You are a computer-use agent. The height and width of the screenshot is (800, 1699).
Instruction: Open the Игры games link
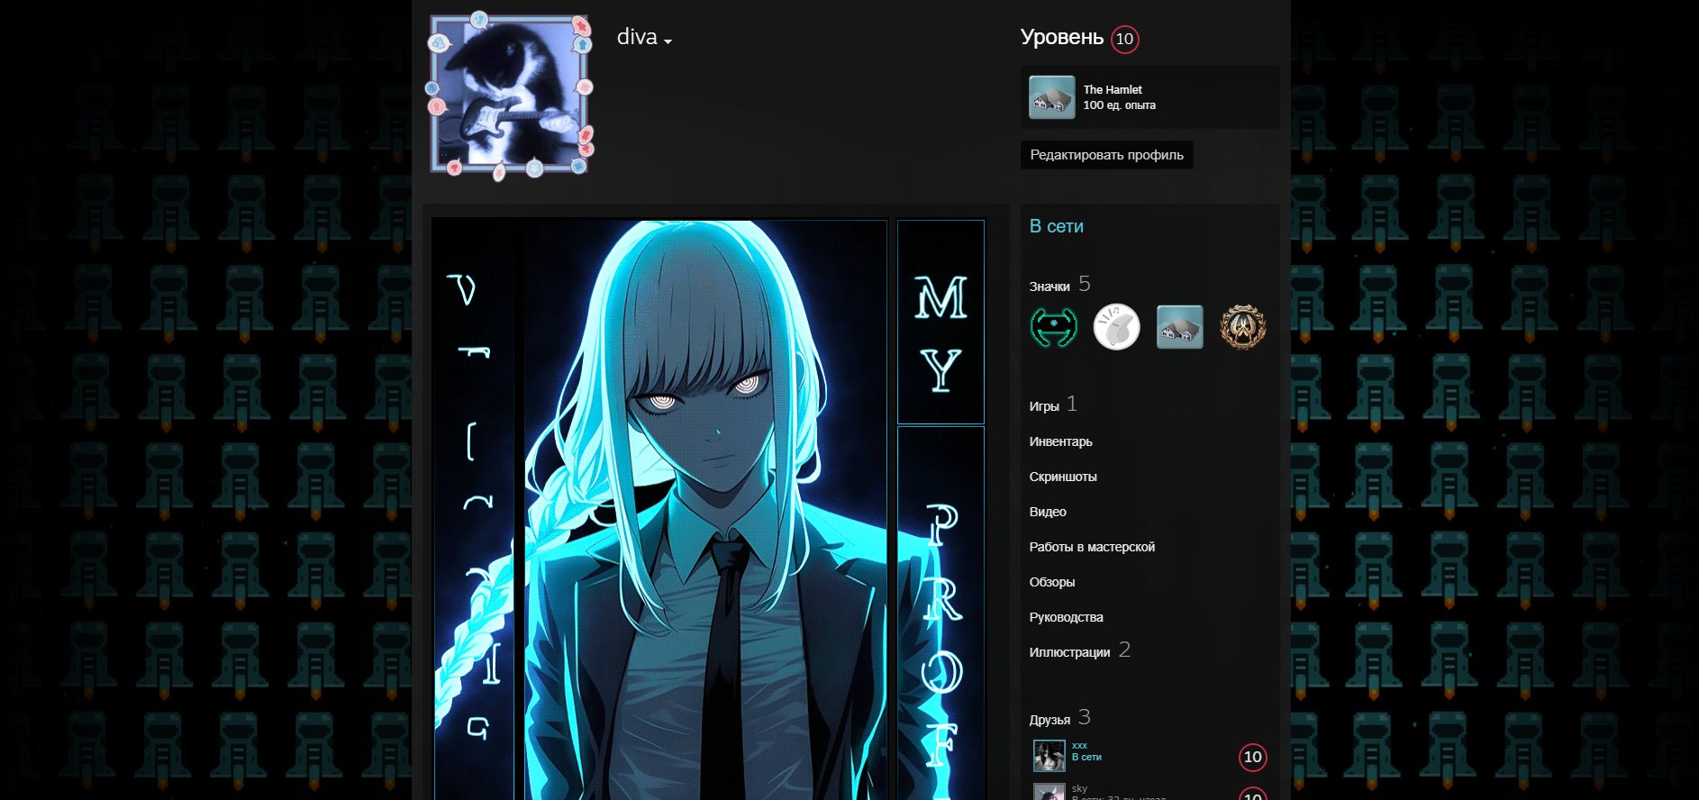(1044, 406)
